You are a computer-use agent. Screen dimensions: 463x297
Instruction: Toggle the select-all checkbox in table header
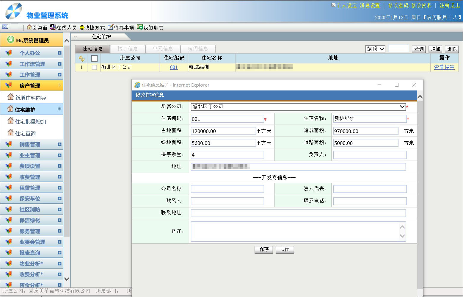(x=94, y=58)
